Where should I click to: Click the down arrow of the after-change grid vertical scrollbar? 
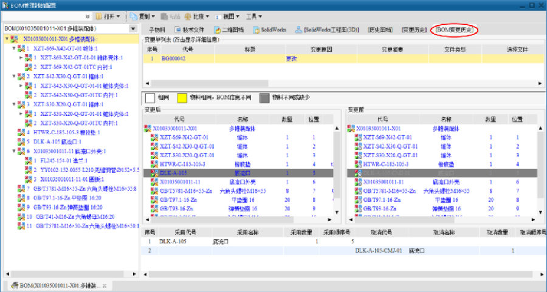click(337, 212)
